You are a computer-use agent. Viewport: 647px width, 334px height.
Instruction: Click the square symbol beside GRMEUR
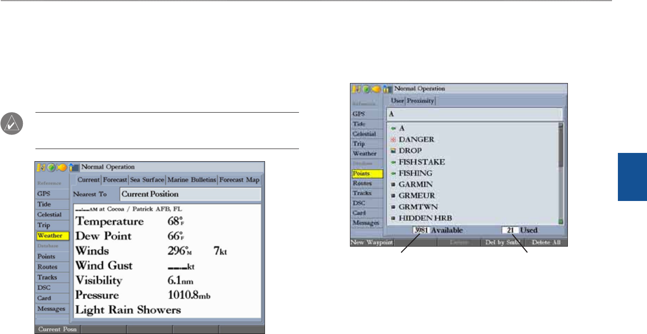394,196
